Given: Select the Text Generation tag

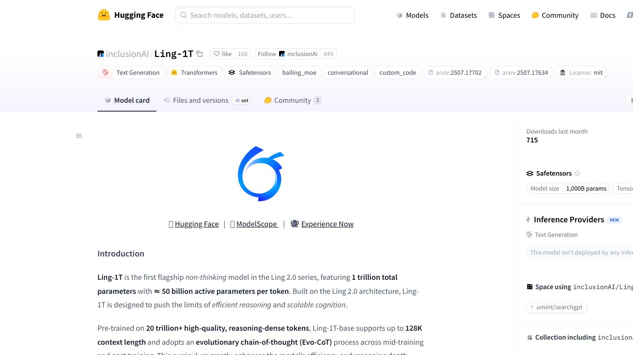Looking at the screenshot, I should point(131,72).
